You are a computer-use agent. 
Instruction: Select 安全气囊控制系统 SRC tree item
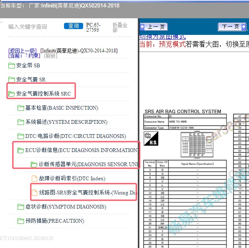(x=44, y=93)
